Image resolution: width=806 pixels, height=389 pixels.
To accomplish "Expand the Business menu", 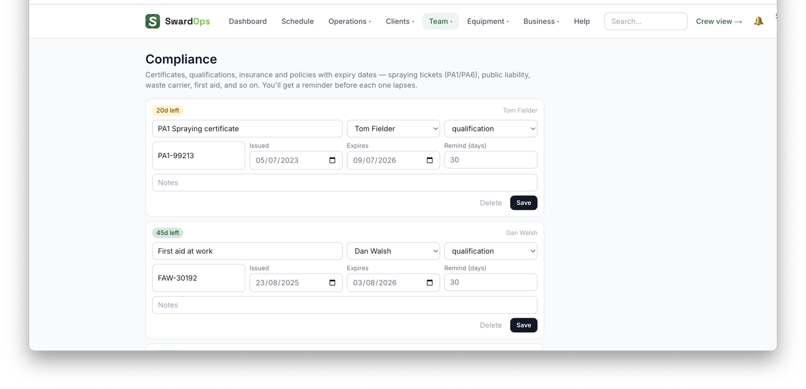I will [542, 21].
